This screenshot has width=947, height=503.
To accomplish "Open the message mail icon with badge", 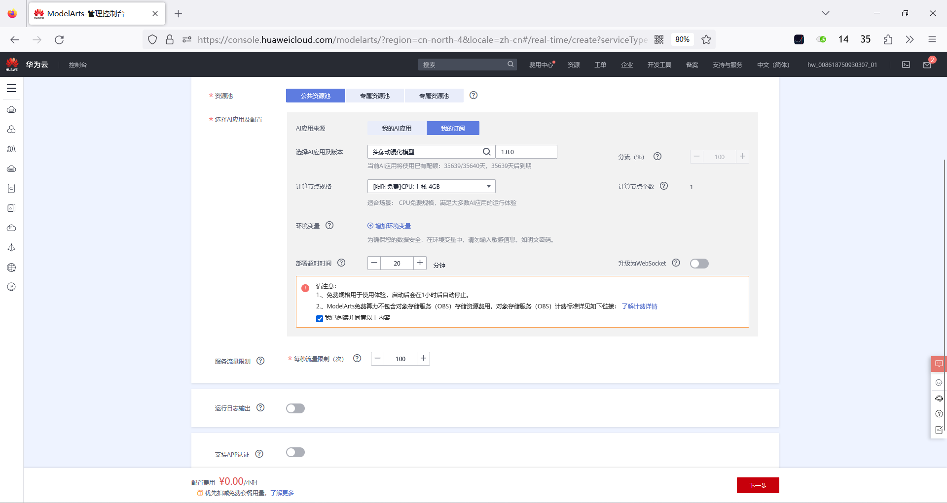I will point(927,65).
